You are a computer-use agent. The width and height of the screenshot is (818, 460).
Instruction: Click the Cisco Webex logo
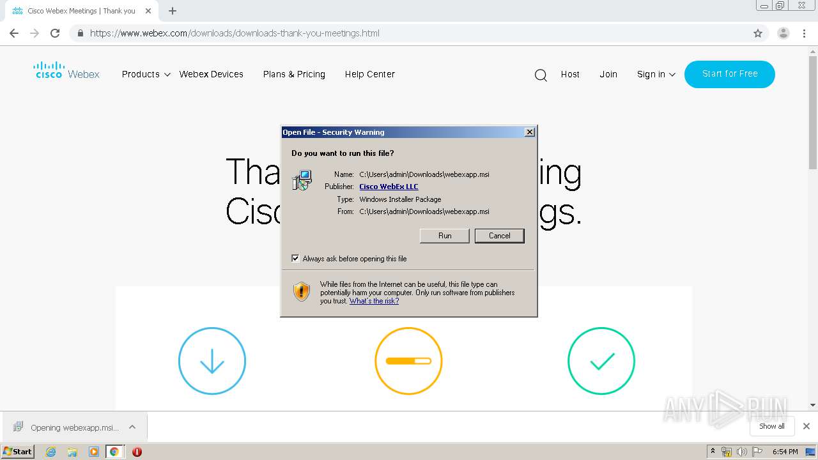point(67,71)
